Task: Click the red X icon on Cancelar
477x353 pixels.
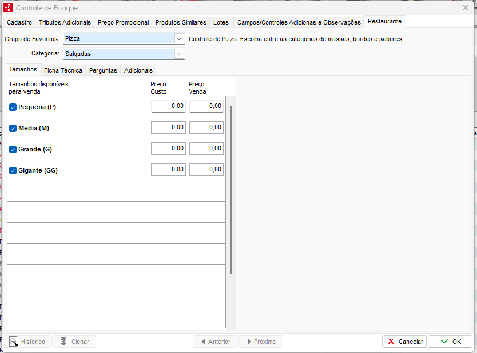Action: (391, 342)
